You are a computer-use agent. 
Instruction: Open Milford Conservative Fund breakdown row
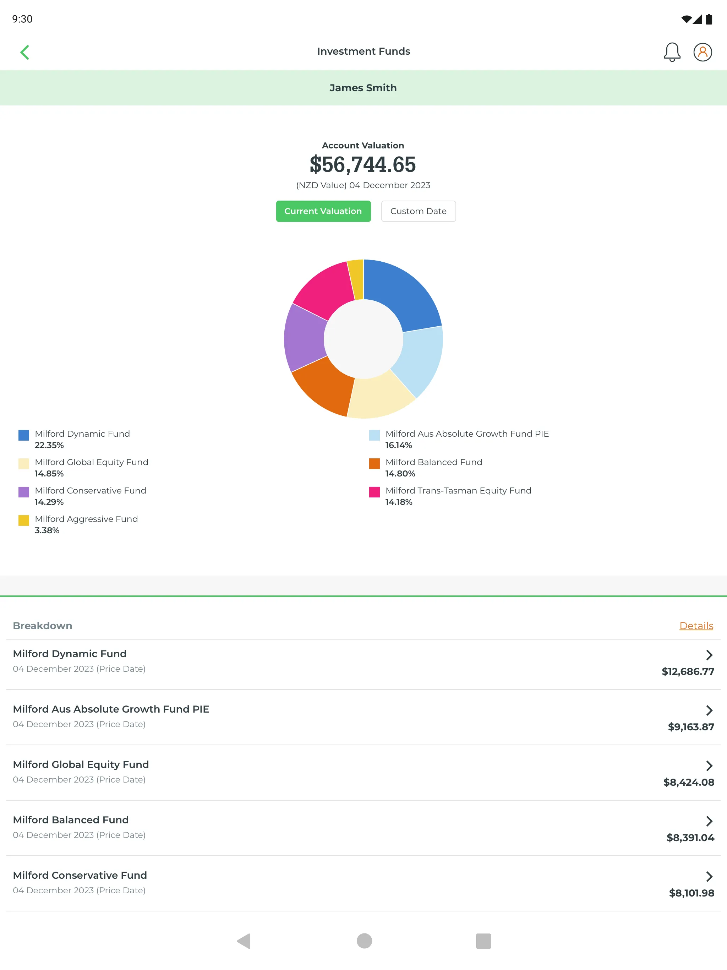[x=363, y=884]
